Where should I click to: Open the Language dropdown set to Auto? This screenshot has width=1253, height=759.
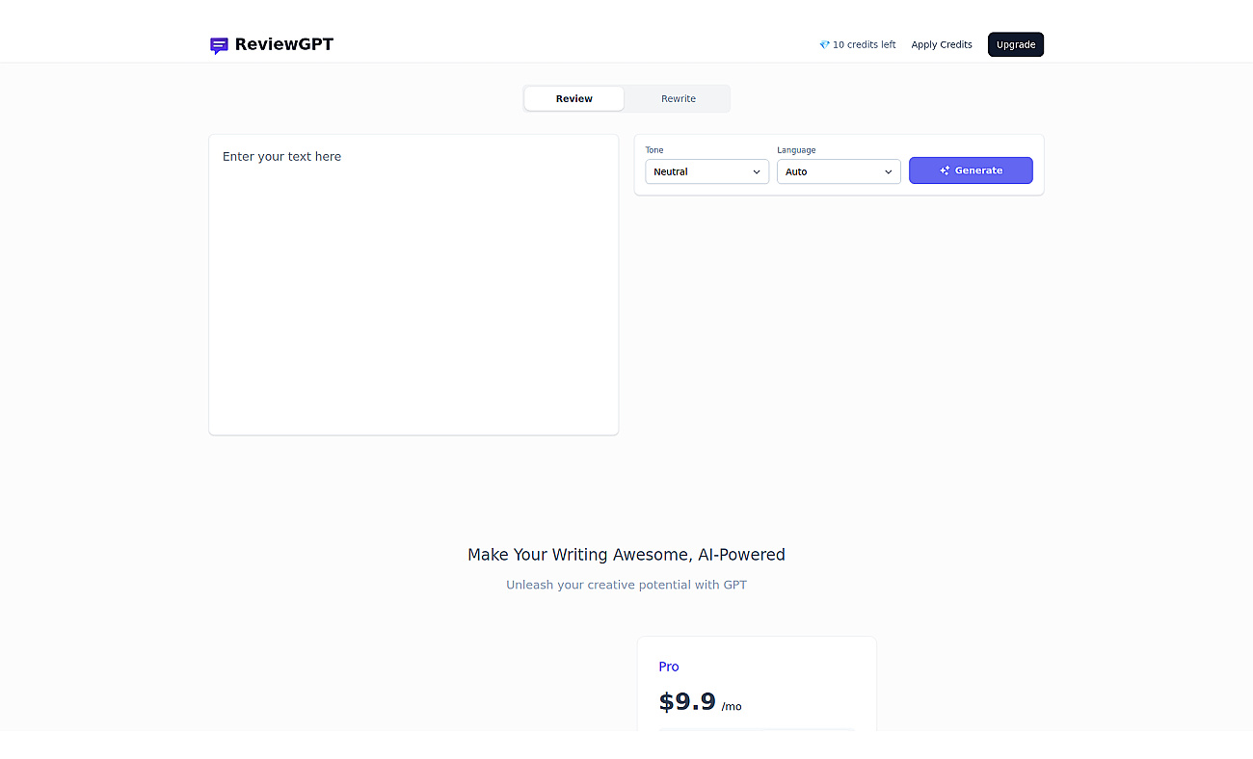(839, 171)
